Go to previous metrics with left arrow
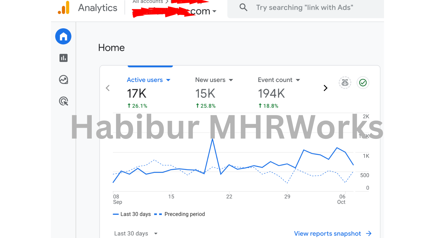Viewport: 423px width, 238px height. coord(108,88)
